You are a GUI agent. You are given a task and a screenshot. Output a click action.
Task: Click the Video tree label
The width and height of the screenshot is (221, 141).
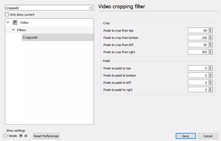24,23
